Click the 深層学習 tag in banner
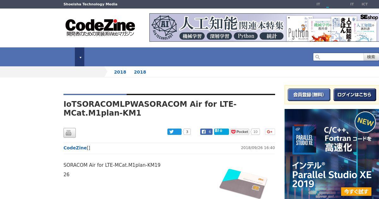The width and height of the screenshot is (379, 199). [x=220, y=36]
